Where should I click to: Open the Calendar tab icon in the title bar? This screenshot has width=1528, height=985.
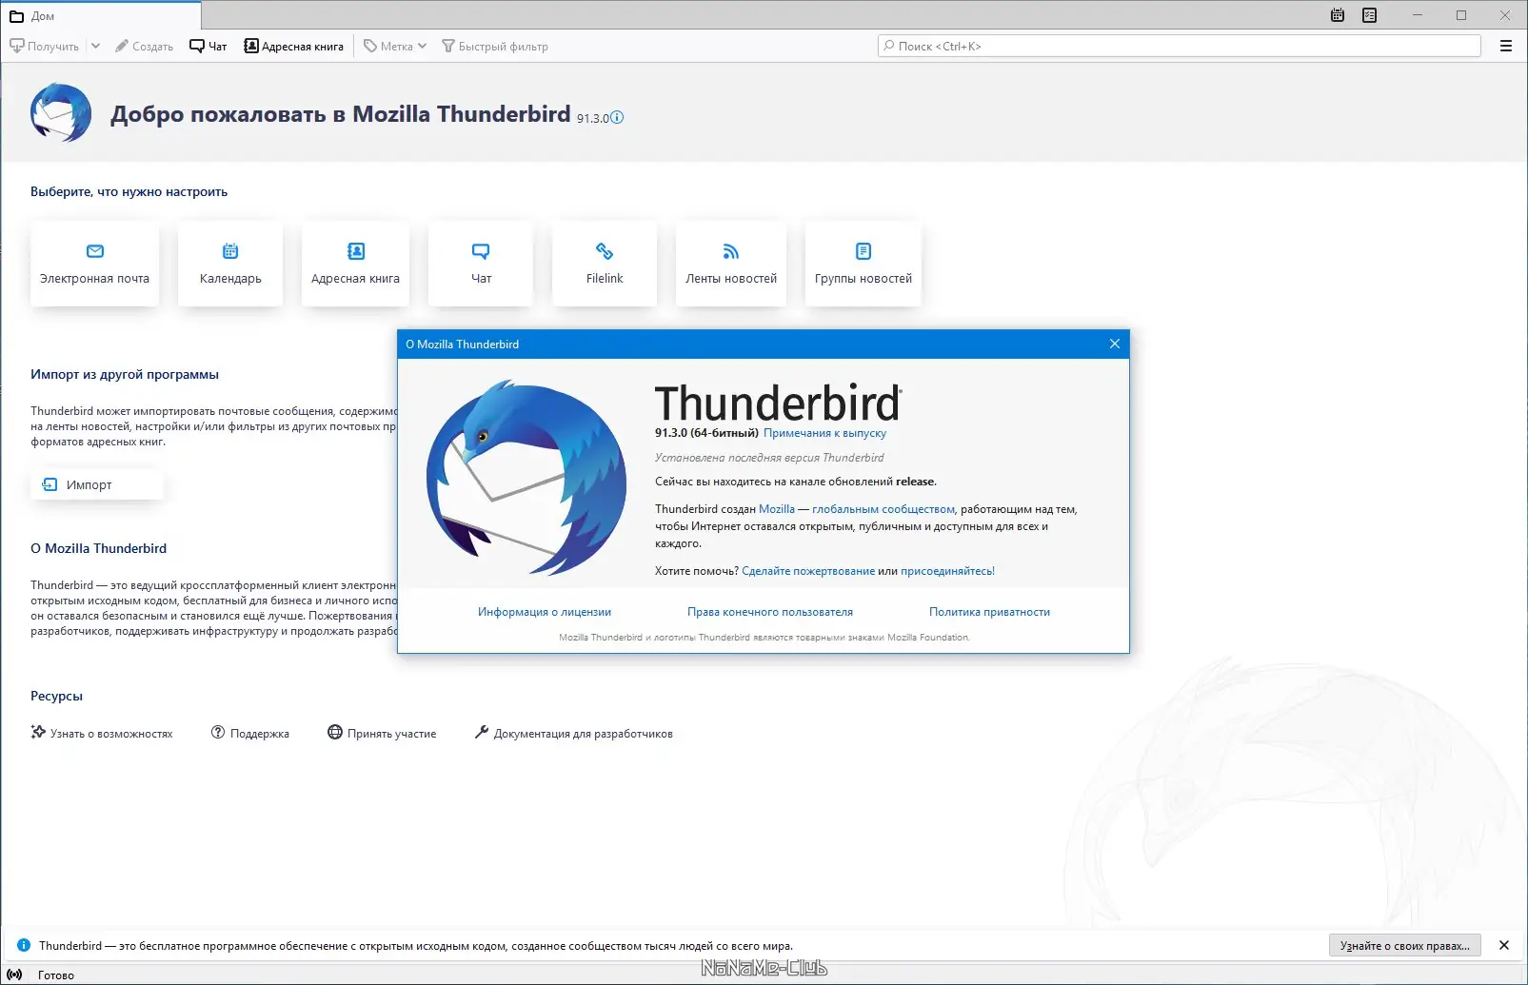click(1338, 15)
